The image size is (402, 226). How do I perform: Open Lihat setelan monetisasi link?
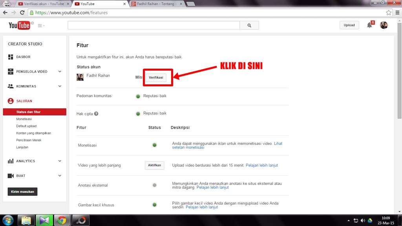(x=278, y=143)
